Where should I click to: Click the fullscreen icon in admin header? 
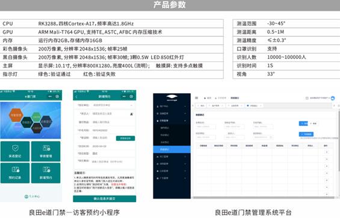tap(307, 98)
